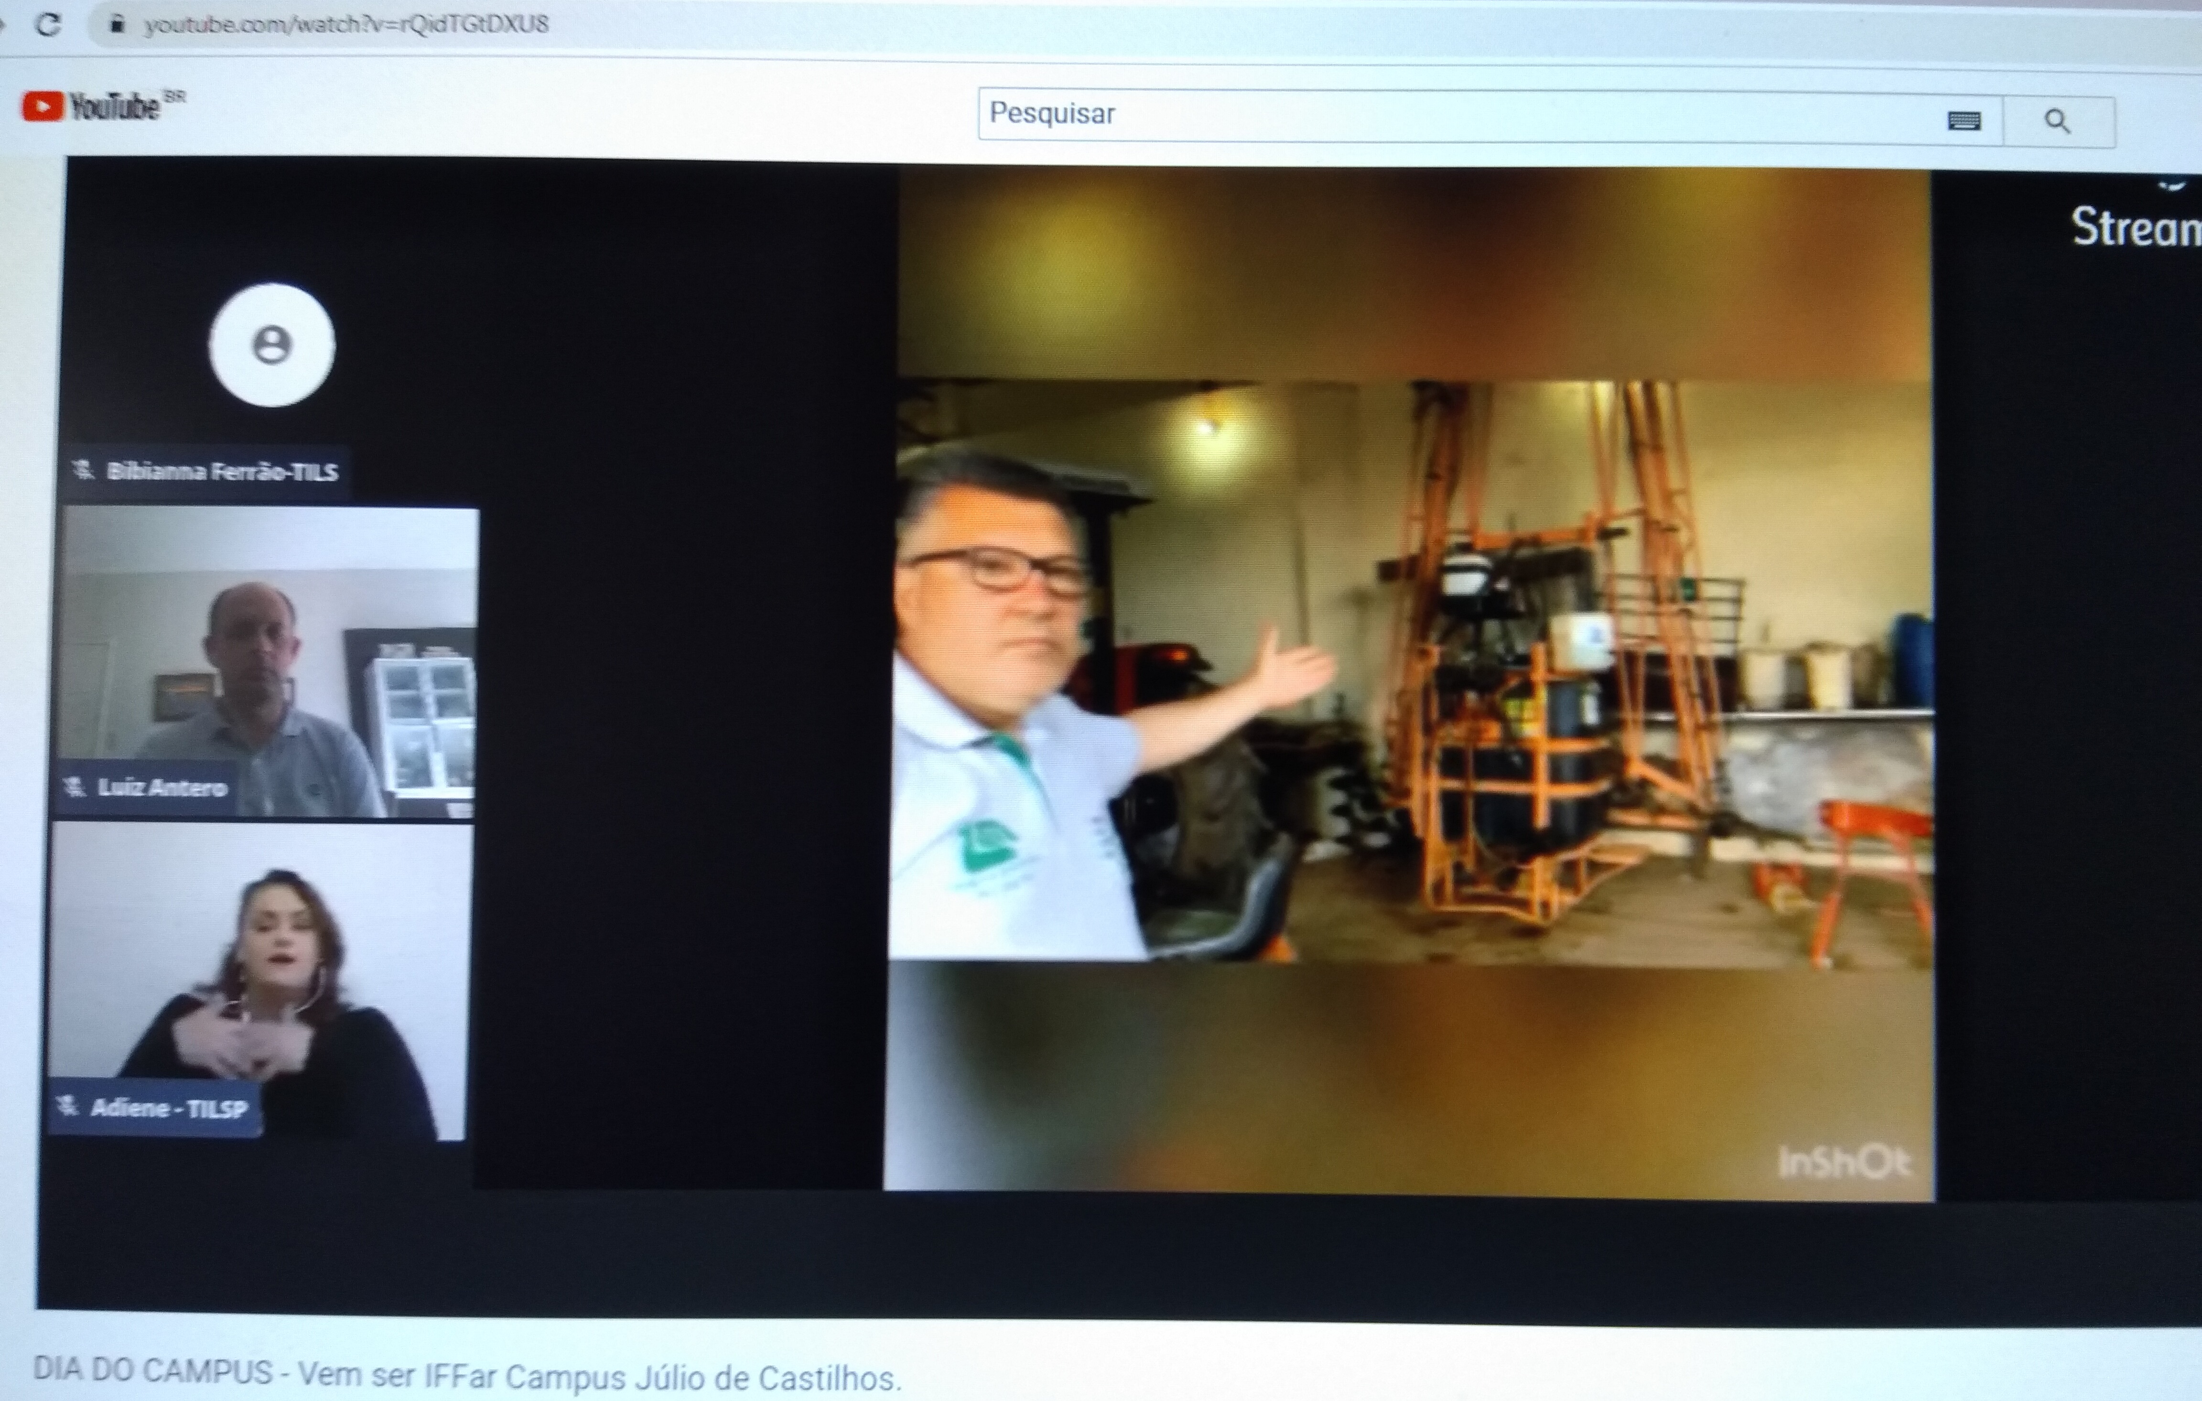2202x1401 pixels.
Task: Click the Bibianna Ferrão-TILS name label
Action: 222,472
